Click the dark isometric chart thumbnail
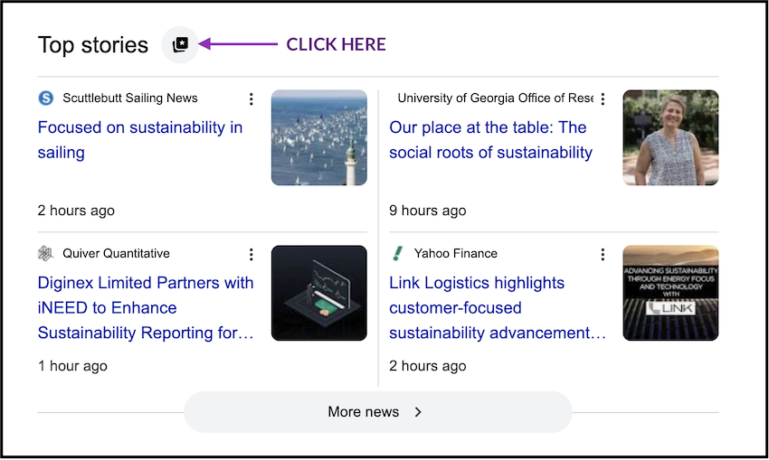 pos(318,293)
